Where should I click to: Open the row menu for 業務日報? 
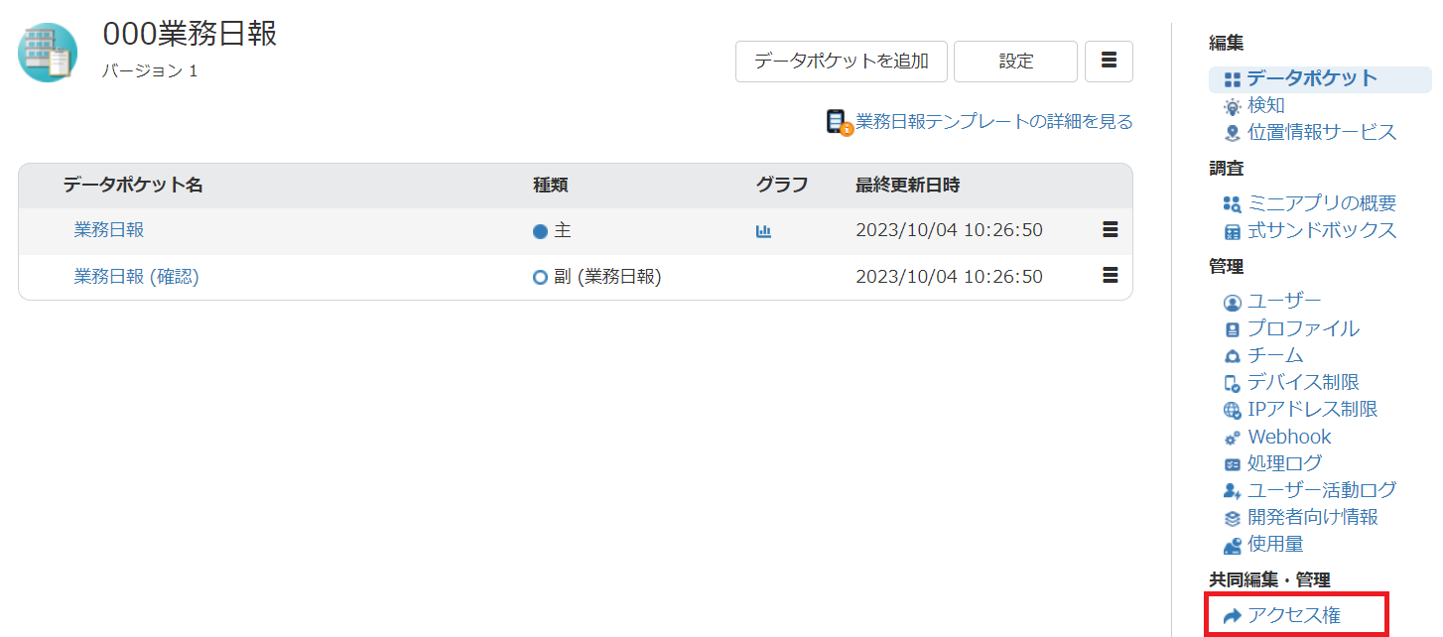1111,230
